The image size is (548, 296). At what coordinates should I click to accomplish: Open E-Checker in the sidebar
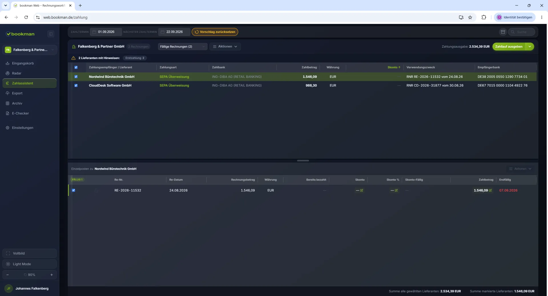(x=29, y=113)
